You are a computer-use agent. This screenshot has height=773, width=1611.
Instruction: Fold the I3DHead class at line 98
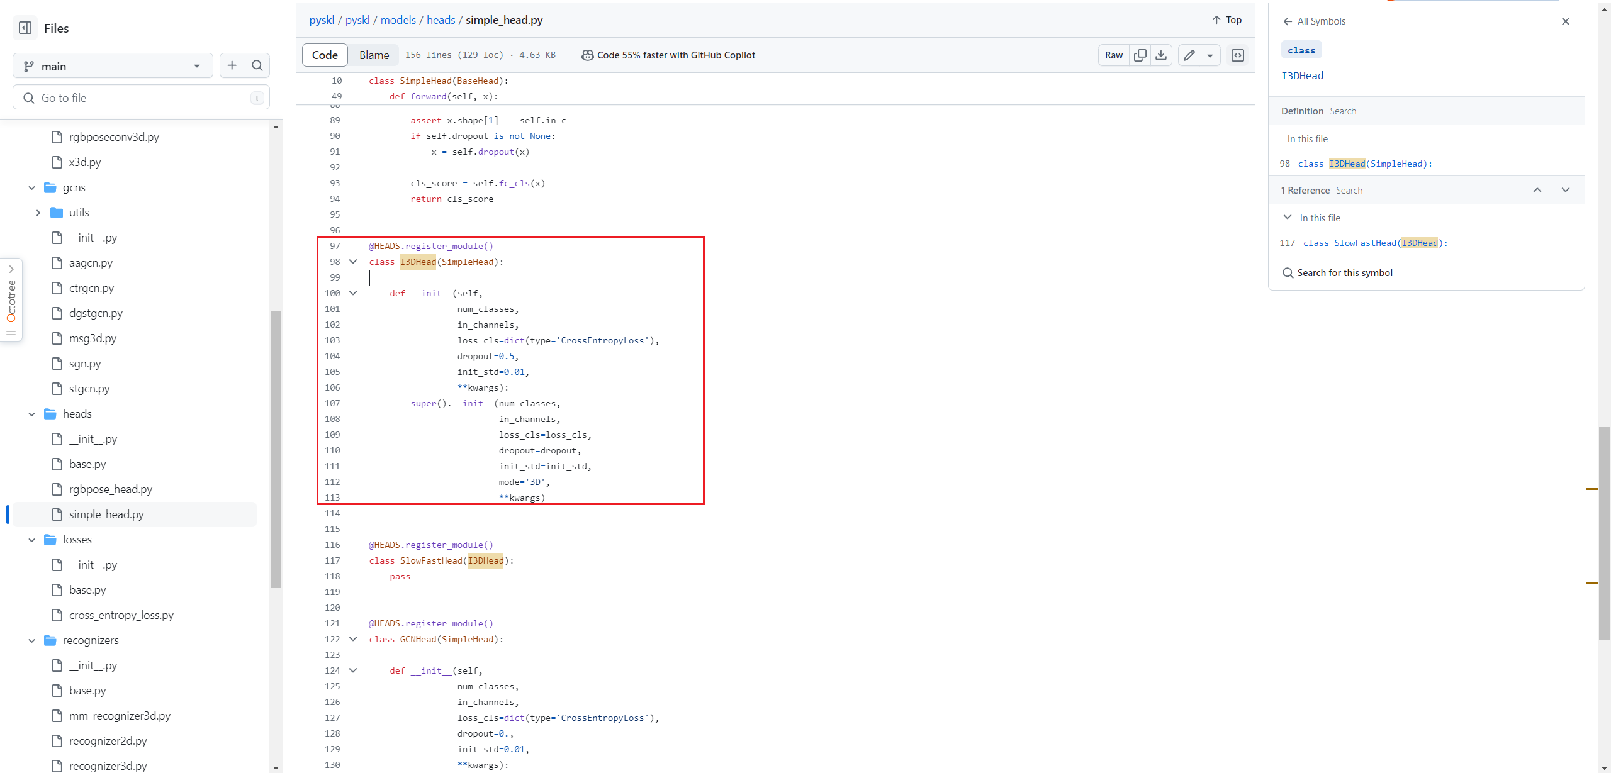[x=353, y=262]
